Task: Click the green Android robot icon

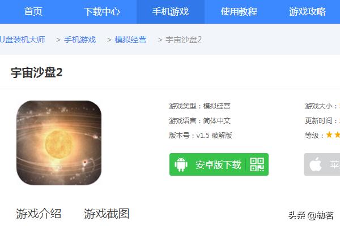Action: (x=181, y=164)
